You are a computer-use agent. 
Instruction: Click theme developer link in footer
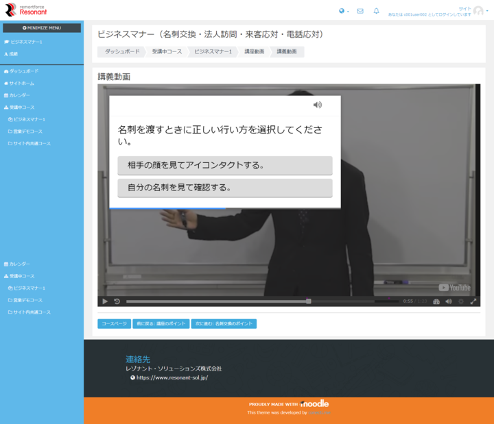pyautogui.click(x=319, y=412)
